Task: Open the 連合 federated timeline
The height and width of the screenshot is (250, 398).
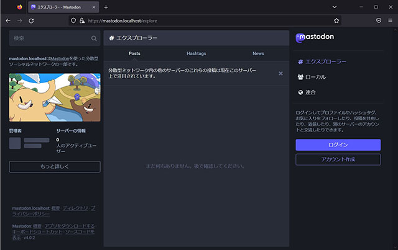Action: [x=307, y=92]
